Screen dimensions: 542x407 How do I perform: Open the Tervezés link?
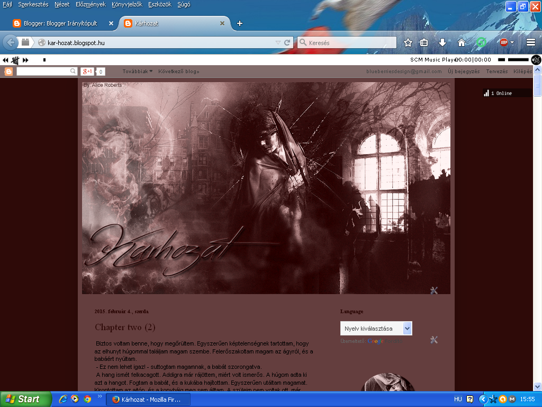[496, 72]
